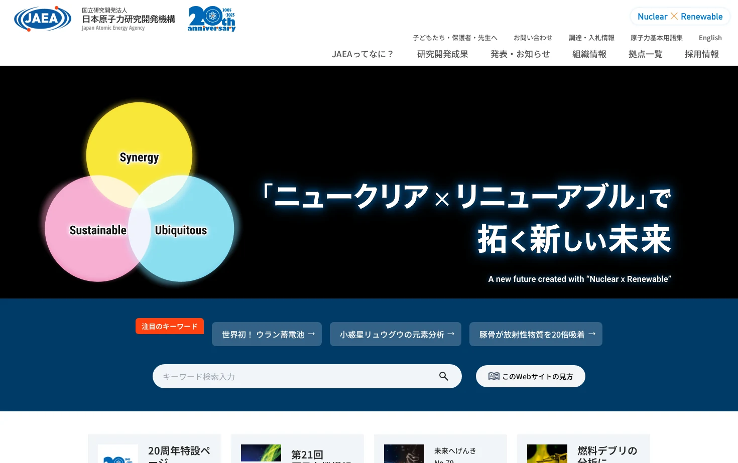Open the 燃料デブリの分析 card
Screen dimensions: 738x463
[x=583, y=449]
